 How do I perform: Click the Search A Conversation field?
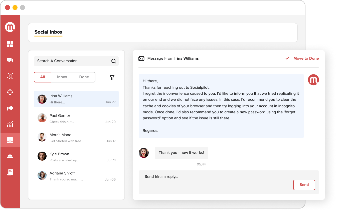(x=76, y=61)
